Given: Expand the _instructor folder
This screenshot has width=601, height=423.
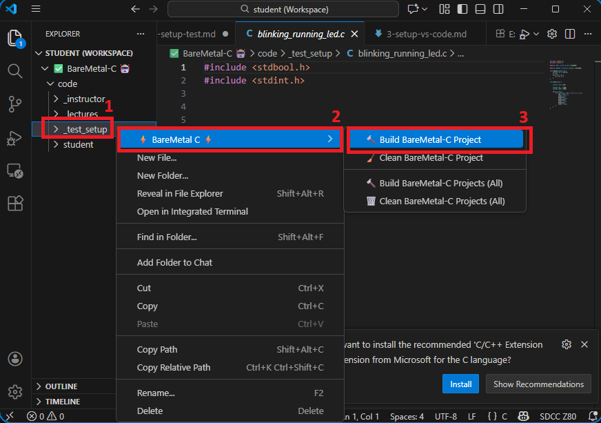Looking at the screenshot, I should (83, 99).
